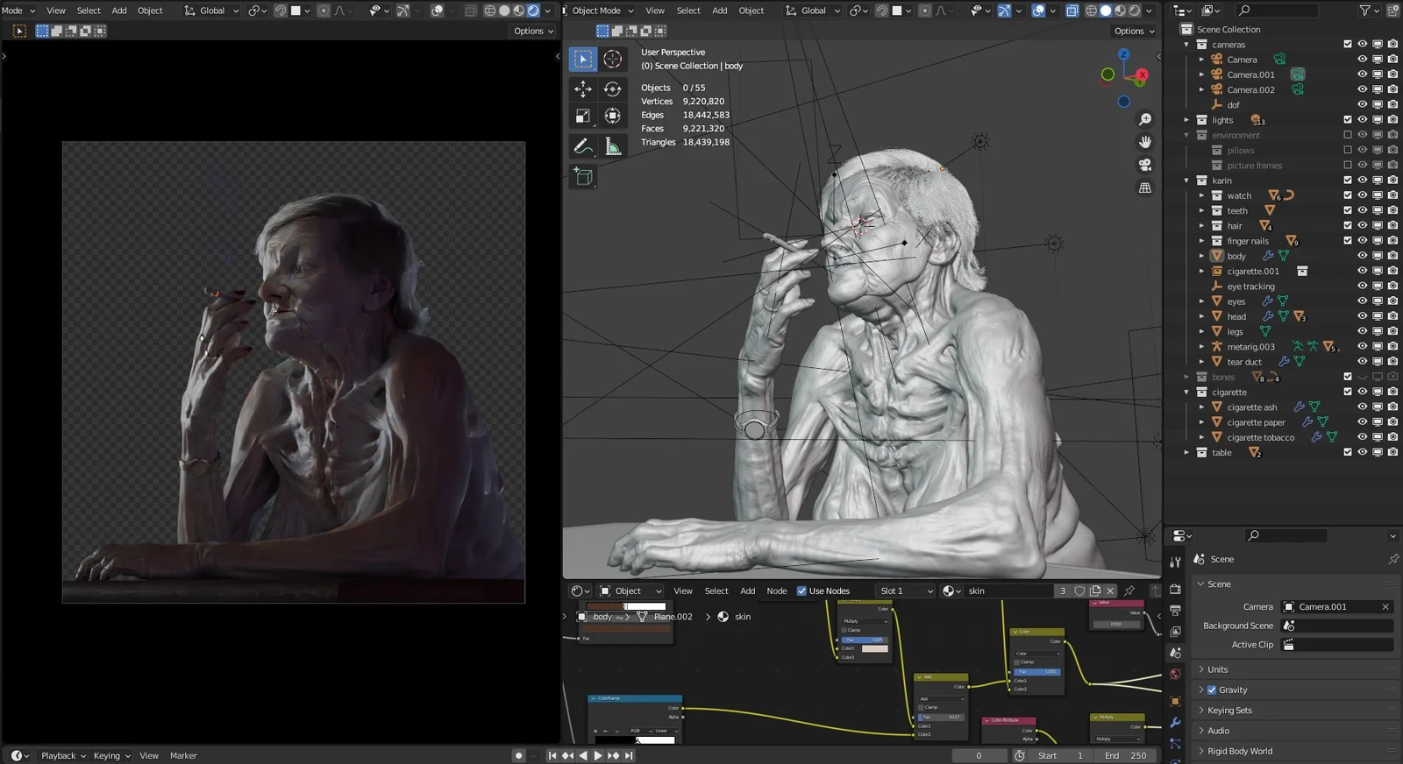1403x764 pixels.
Task: Click the End frame field
Action: [x=1127, y=755]
